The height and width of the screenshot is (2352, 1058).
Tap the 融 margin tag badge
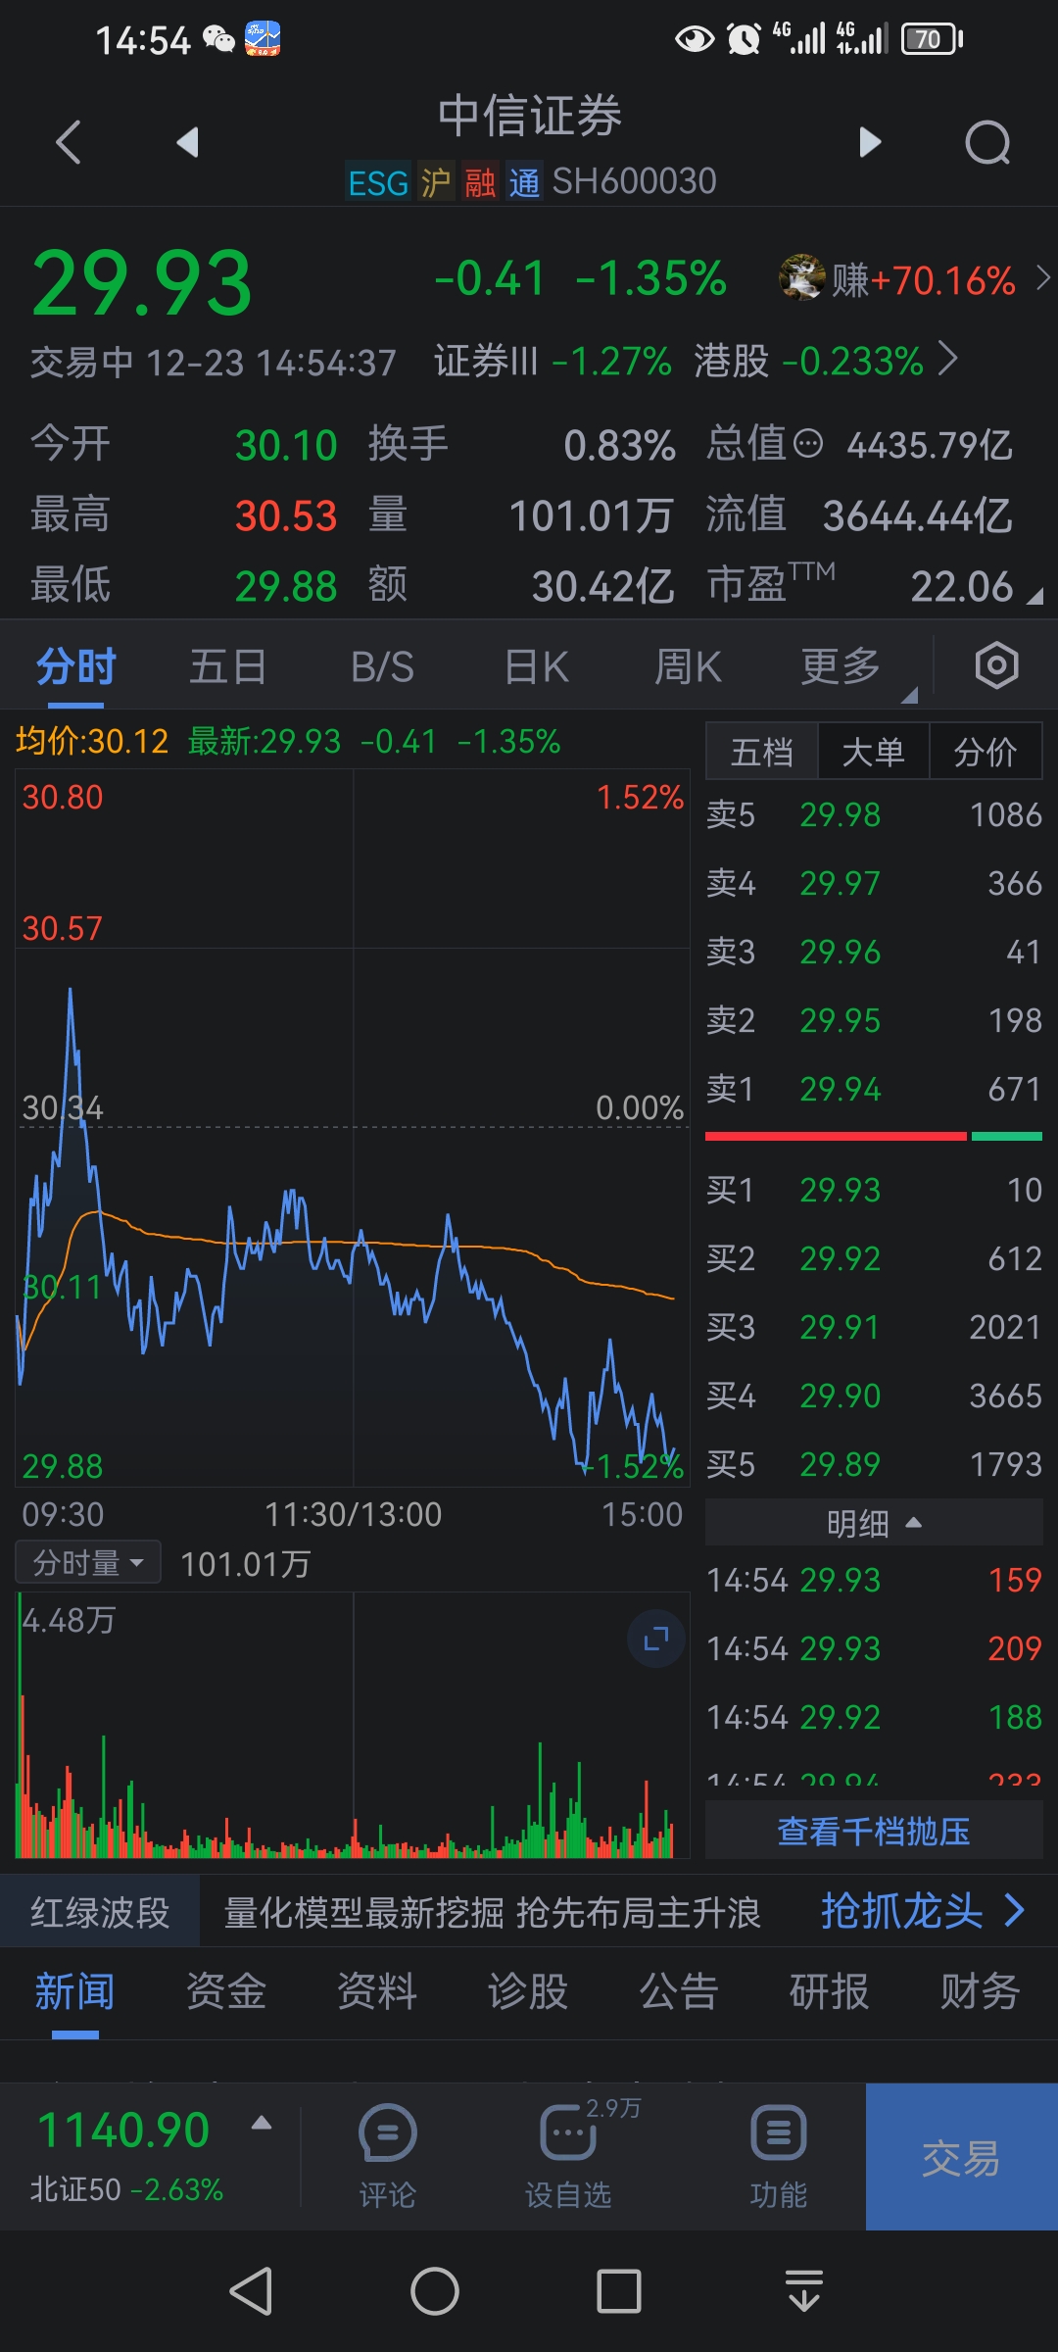[480, 182]
